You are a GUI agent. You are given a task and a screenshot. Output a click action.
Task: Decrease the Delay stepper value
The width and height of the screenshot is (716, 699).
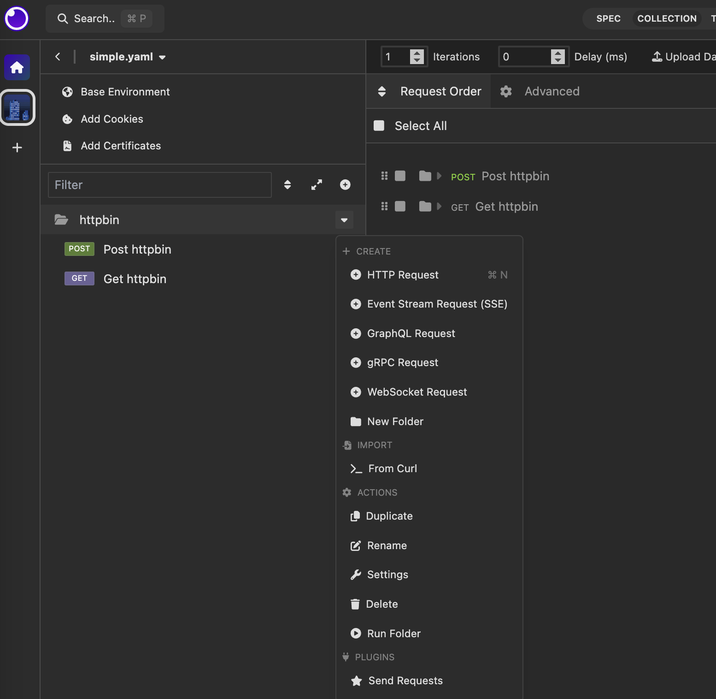point(558,60)
